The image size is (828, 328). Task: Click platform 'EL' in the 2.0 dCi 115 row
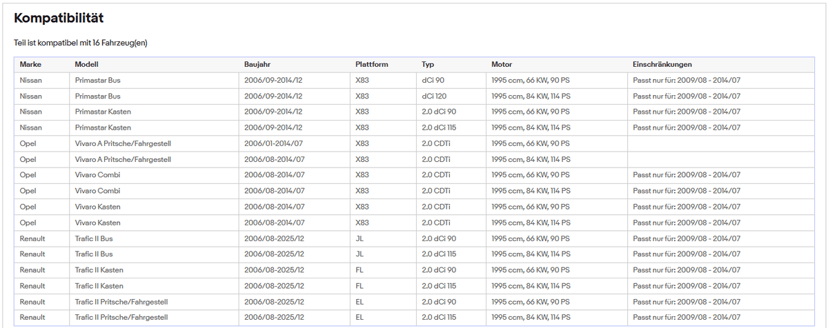click(359, 318)
